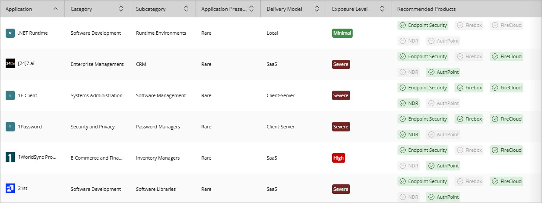This screenshot has width=542, height=203.
Task: Sort by the Category column arrows
Action: pyautogui.click(x=121, y=9)
